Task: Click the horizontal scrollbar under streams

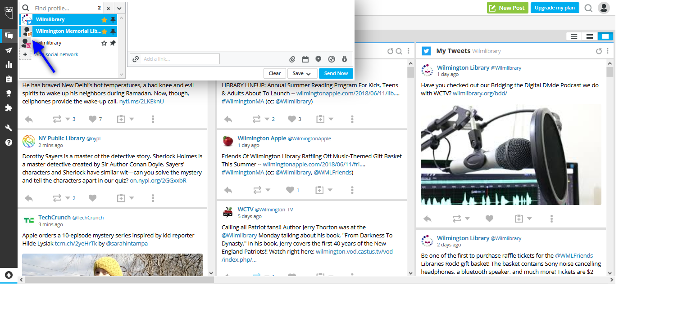Action: [x=119, y=280]
